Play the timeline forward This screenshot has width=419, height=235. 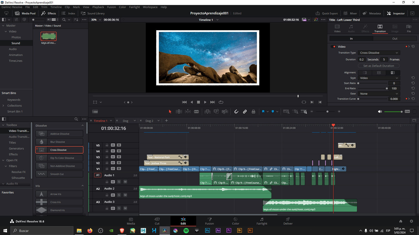[205, 102]
